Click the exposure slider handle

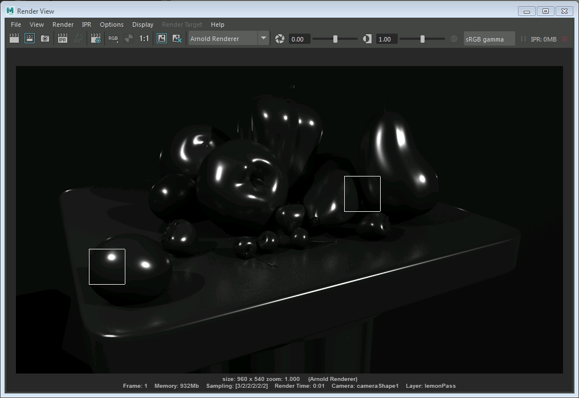[x=335, y=39]
